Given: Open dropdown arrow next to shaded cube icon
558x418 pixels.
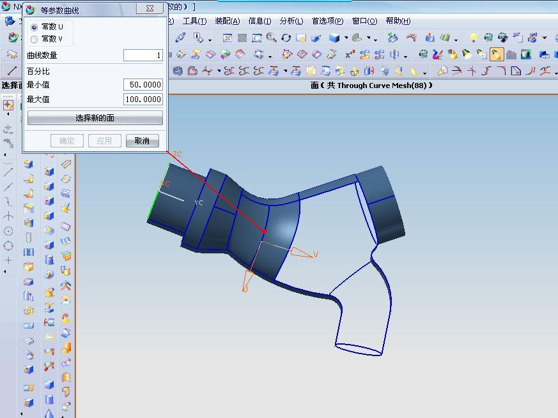Looking at the screenshot, I should [346, 38].
